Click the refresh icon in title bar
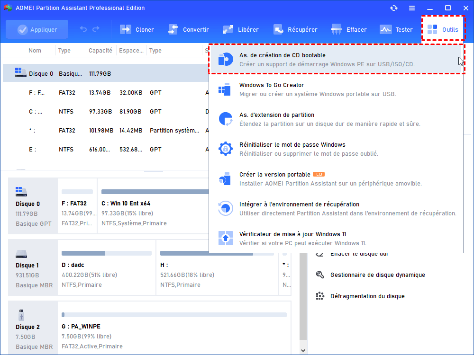This screenshot has width=474, height=355. pyautogui.click(x=394, y=8)
